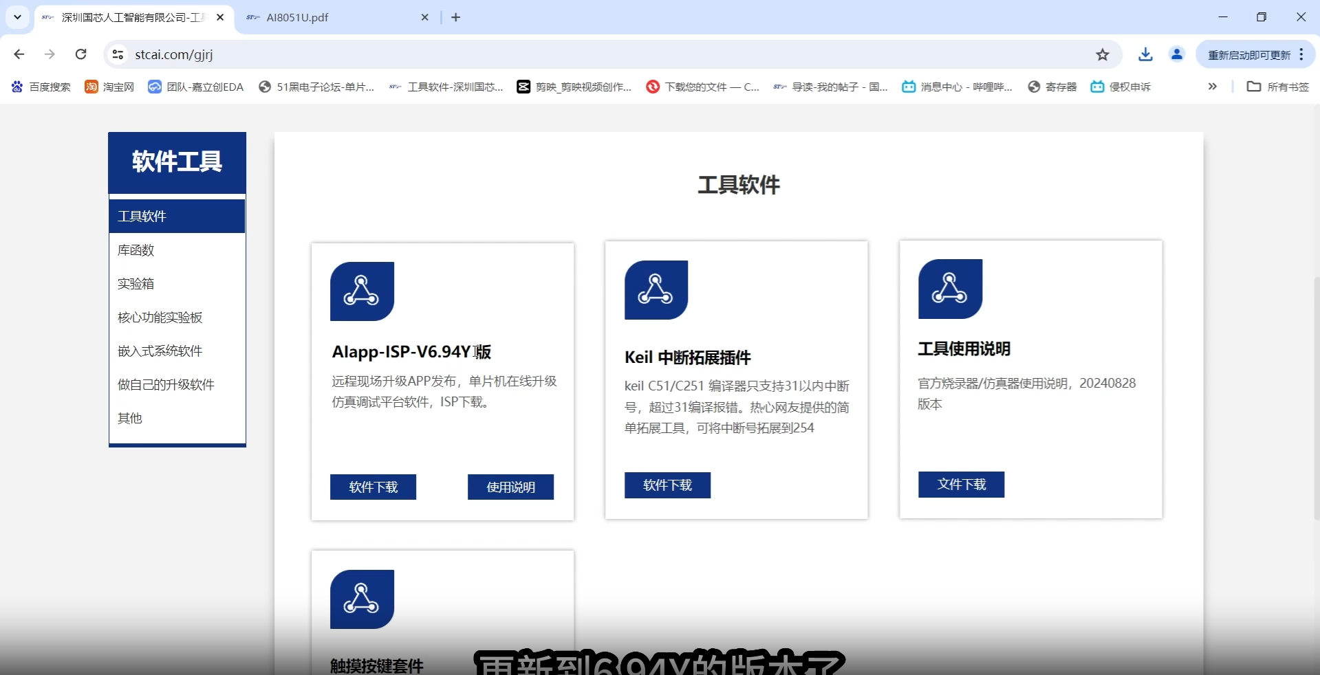
Task: Select 其他 in sidebar menu
Action: pos(177,419)
